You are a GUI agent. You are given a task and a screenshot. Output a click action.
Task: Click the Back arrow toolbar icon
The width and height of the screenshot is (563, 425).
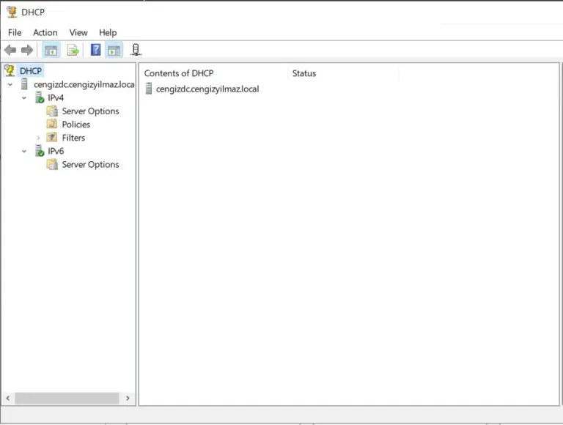(x=10, y=50)
